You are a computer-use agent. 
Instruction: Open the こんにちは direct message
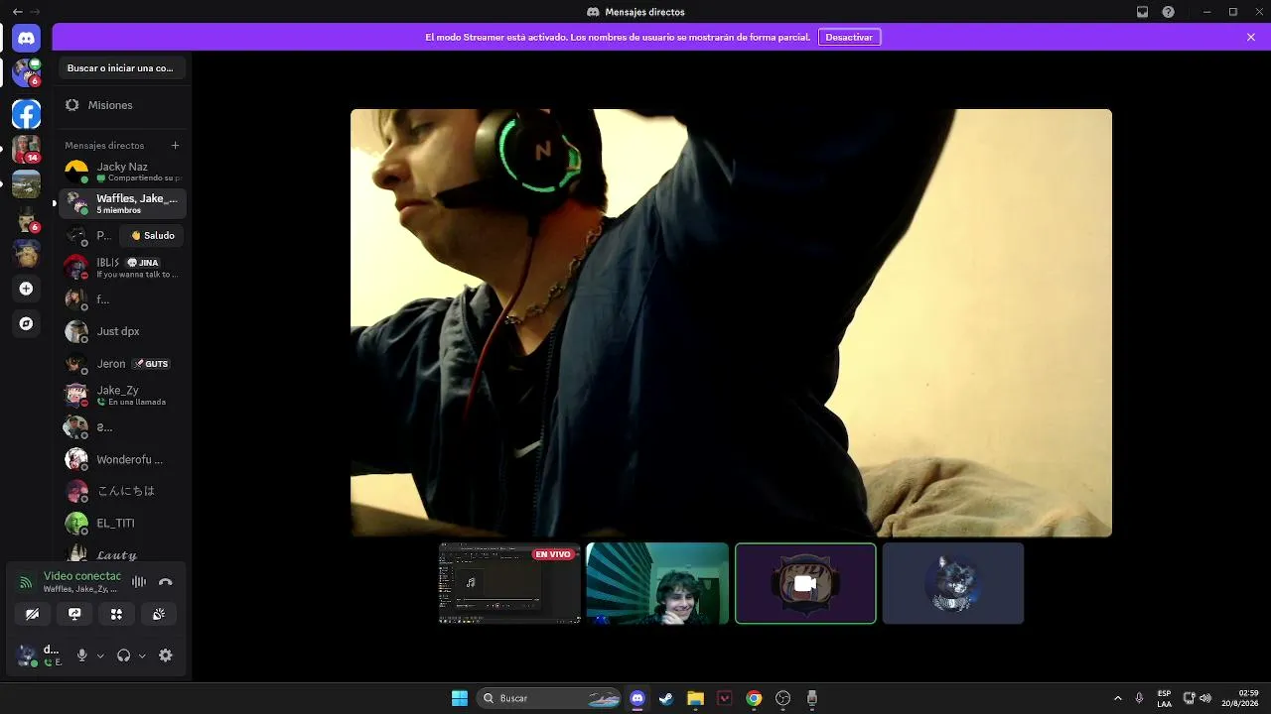123,491
